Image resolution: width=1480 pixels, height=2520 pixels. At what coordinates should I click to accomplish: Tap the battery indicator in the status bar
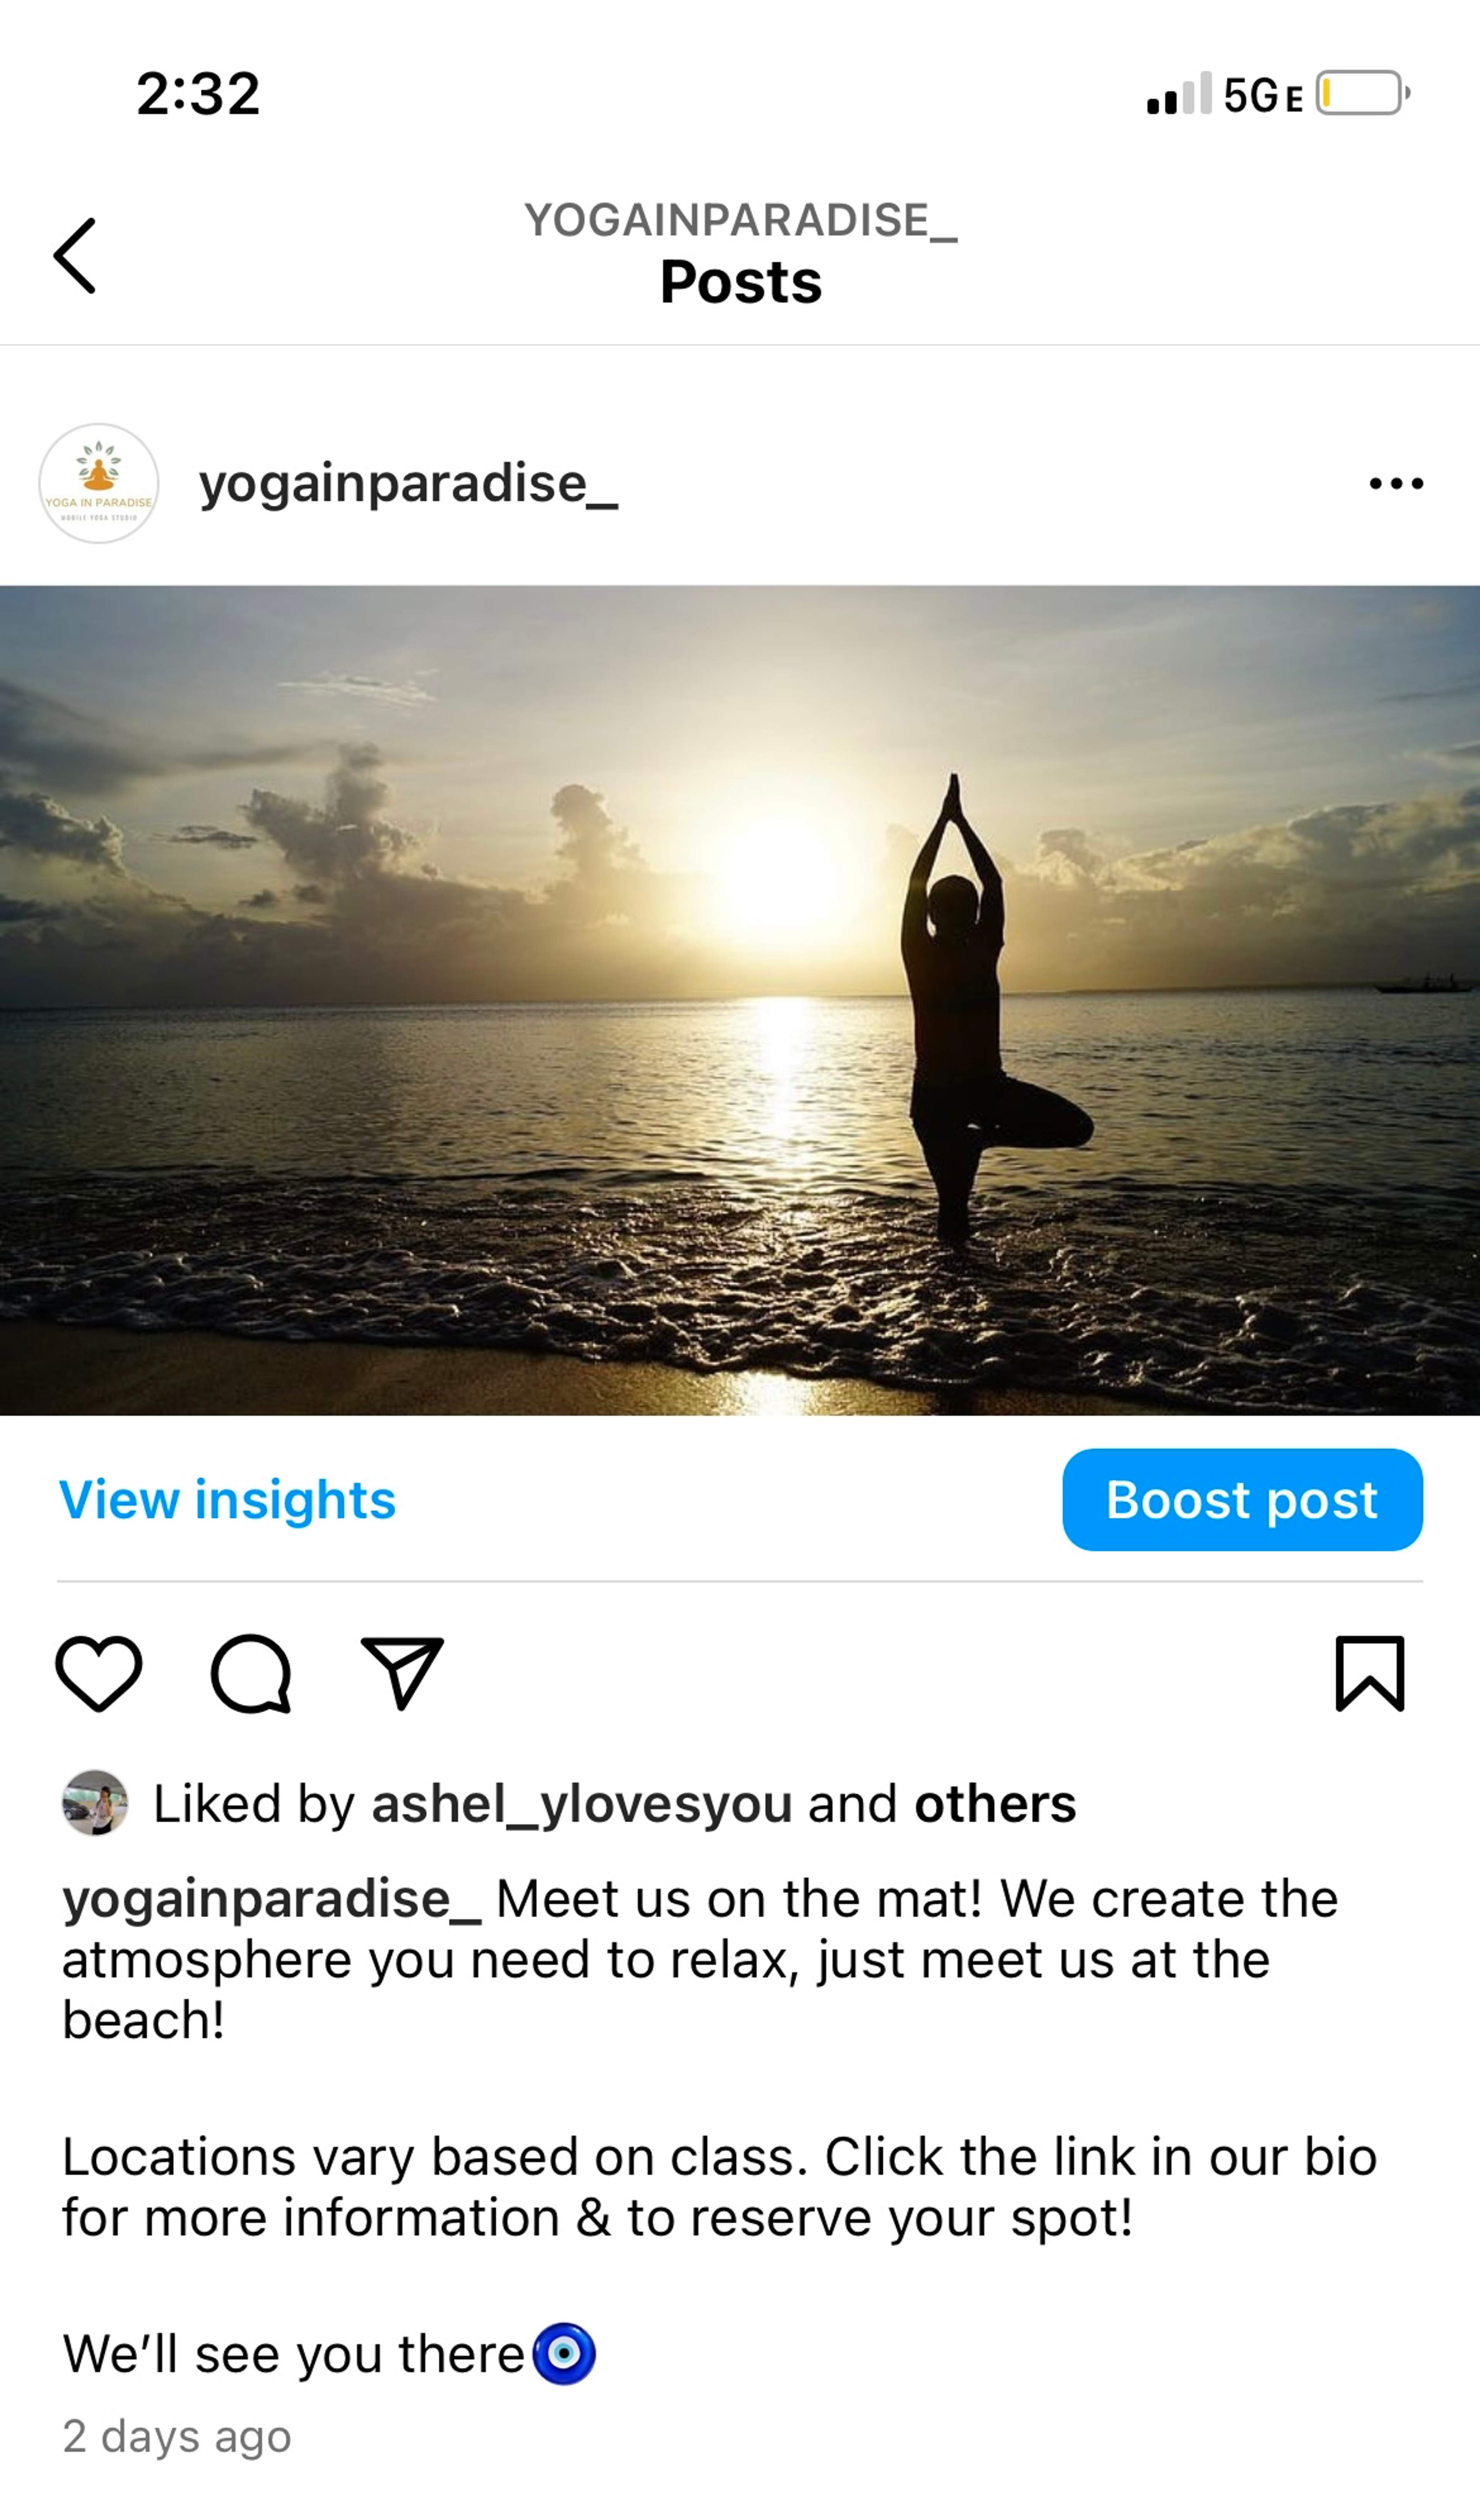[1362, 93]
